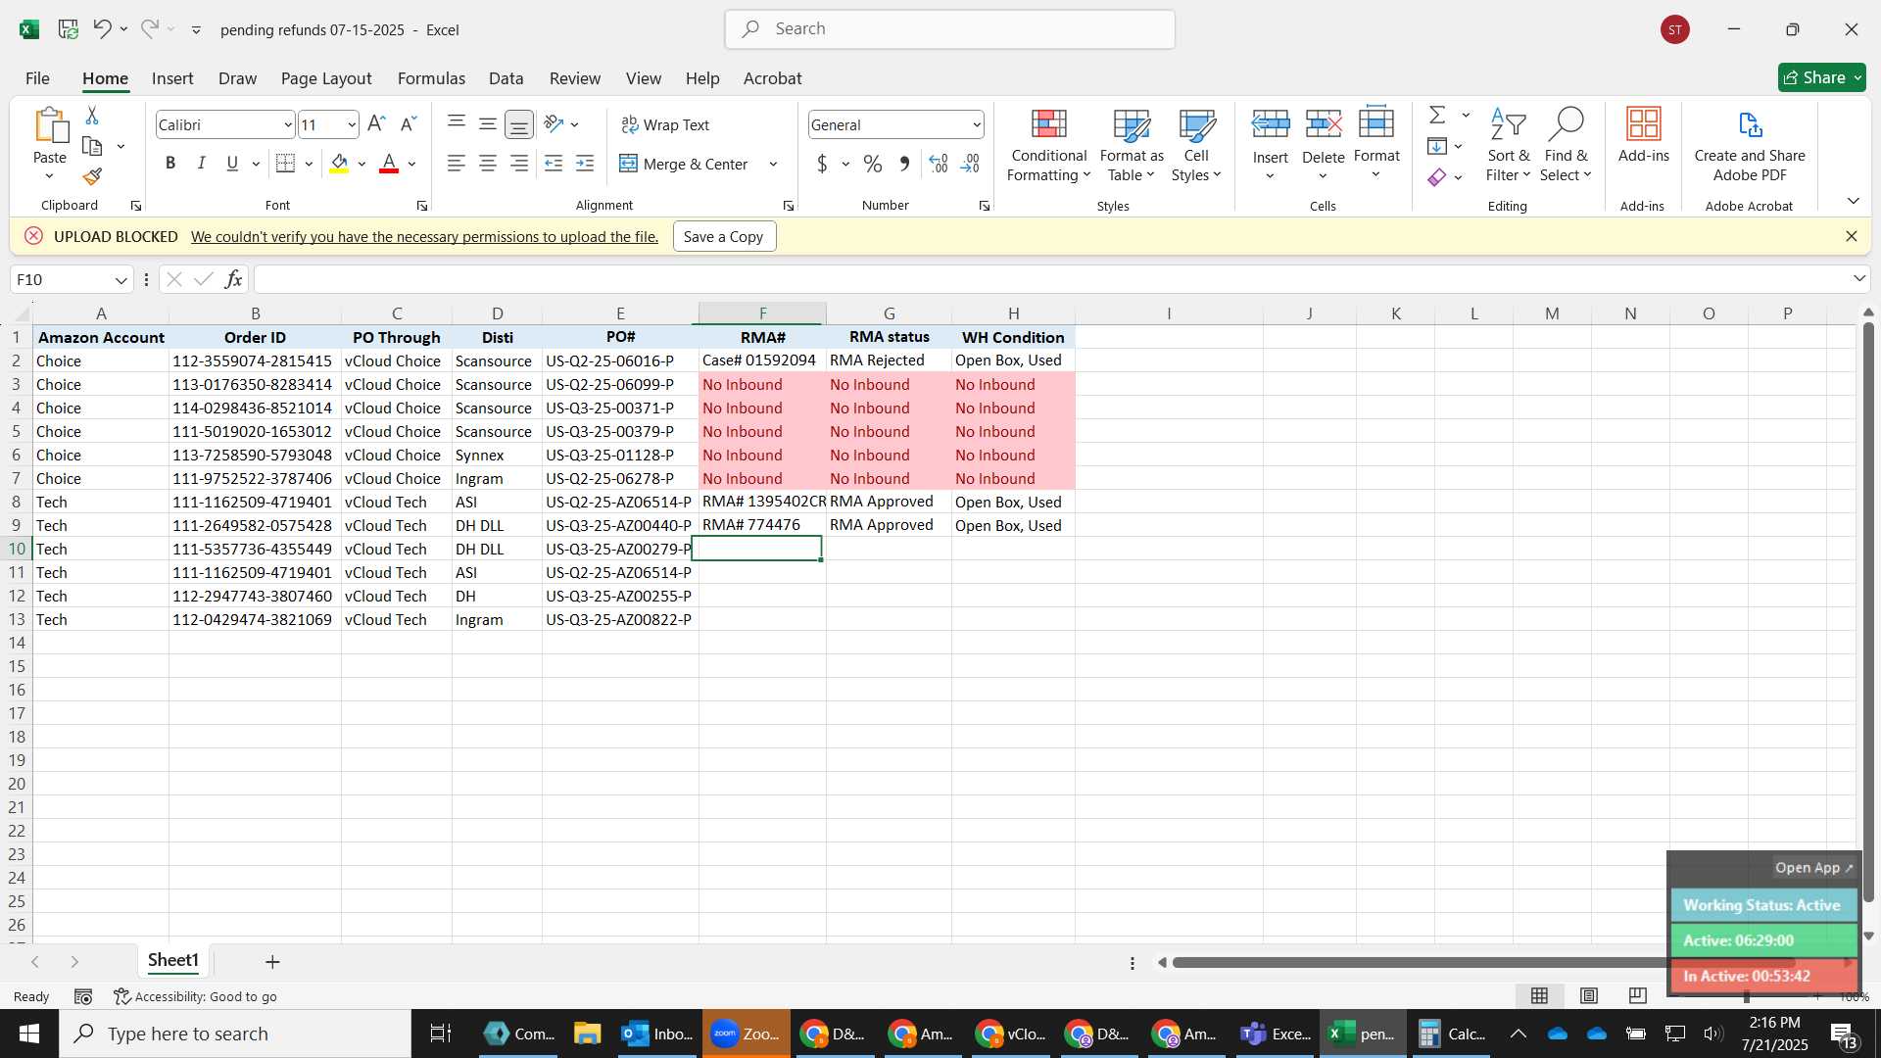1881x1058 pixels.
Task: Set bottom vertical alignment
Action: (519, 124)
